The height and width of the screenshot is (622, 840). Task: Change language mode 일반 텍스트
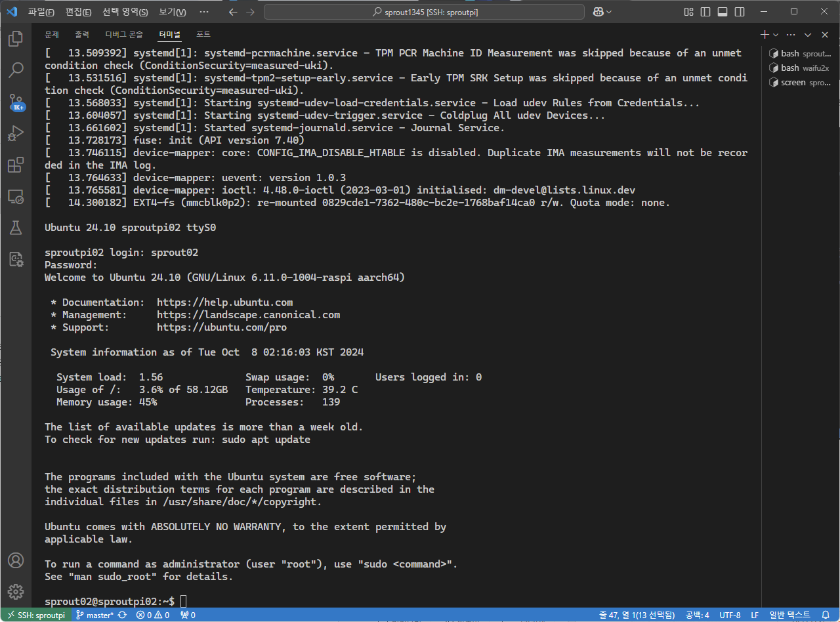tap(789, 615)
